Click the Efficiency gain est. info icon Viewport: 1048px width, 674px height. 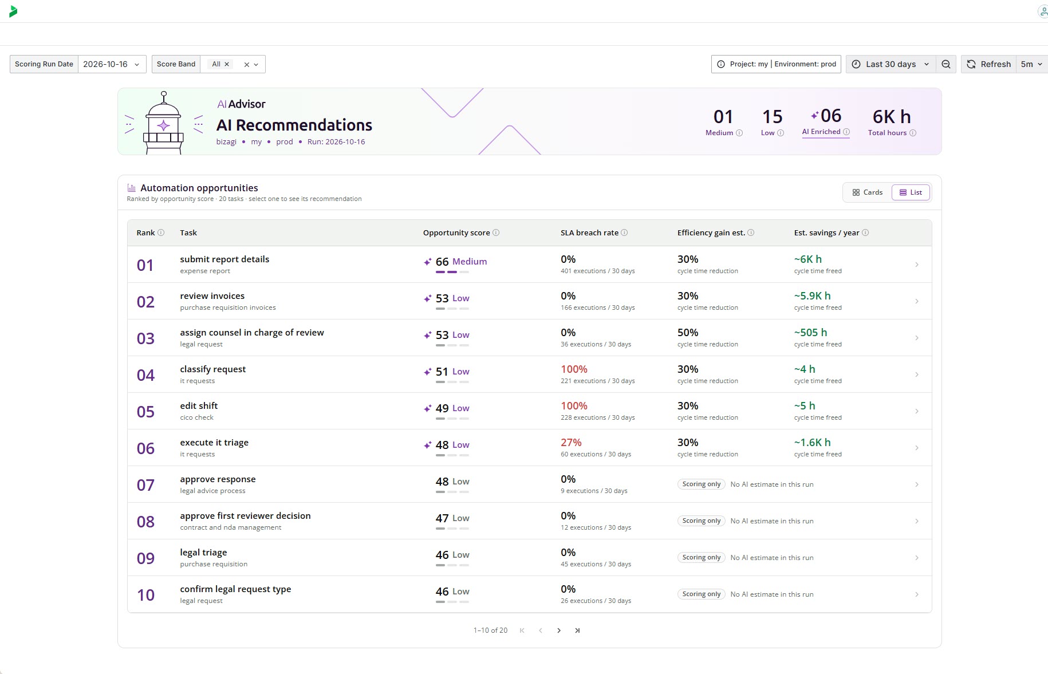tap(751, 232)
